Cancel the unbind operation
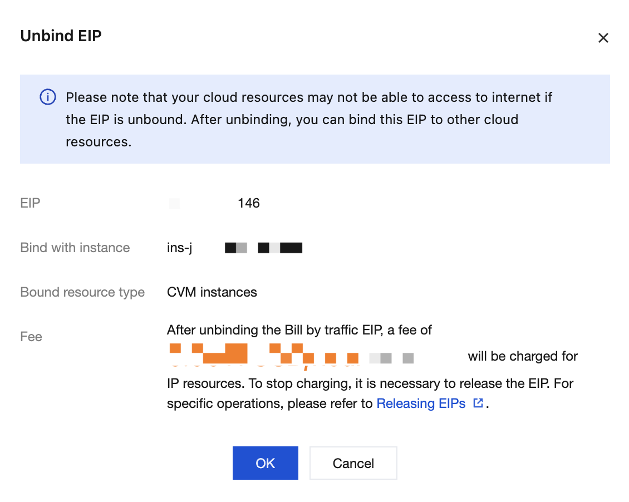The width and height of the screenshot is (629, 502). [353, 463]
